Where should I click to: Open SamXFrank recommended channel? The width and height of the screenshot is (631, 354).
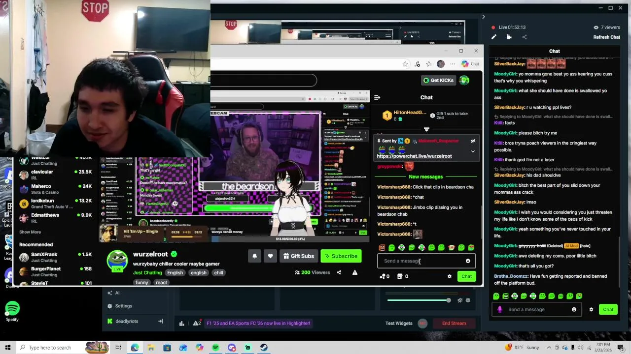click(55, 257)
